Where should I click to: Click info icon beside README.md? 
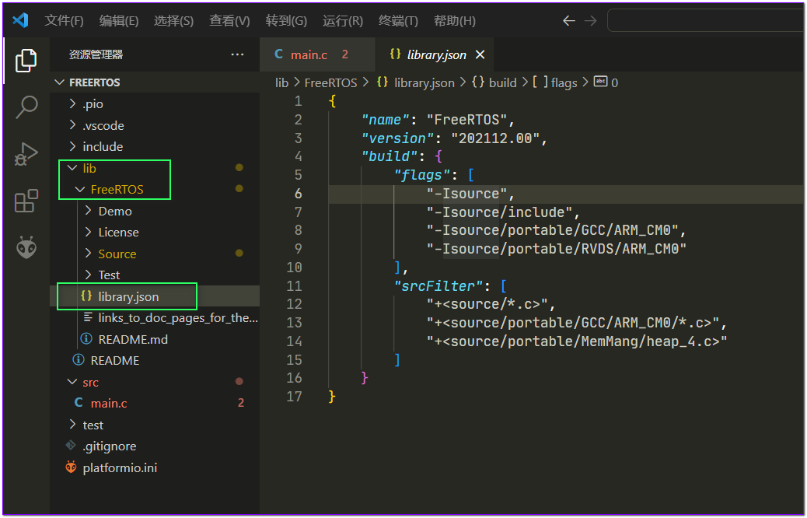(x=86, y=339)
